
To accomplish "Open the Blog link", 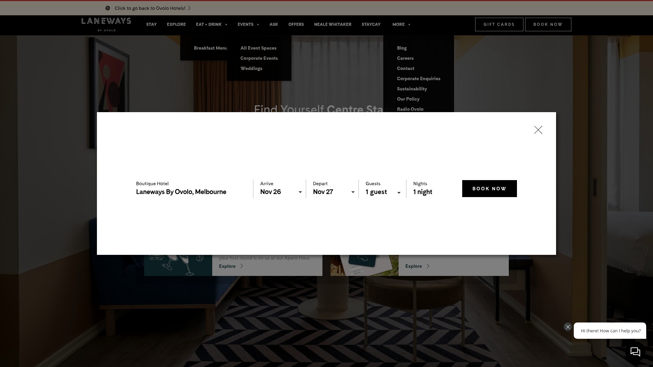I will [x=402, y=48].
